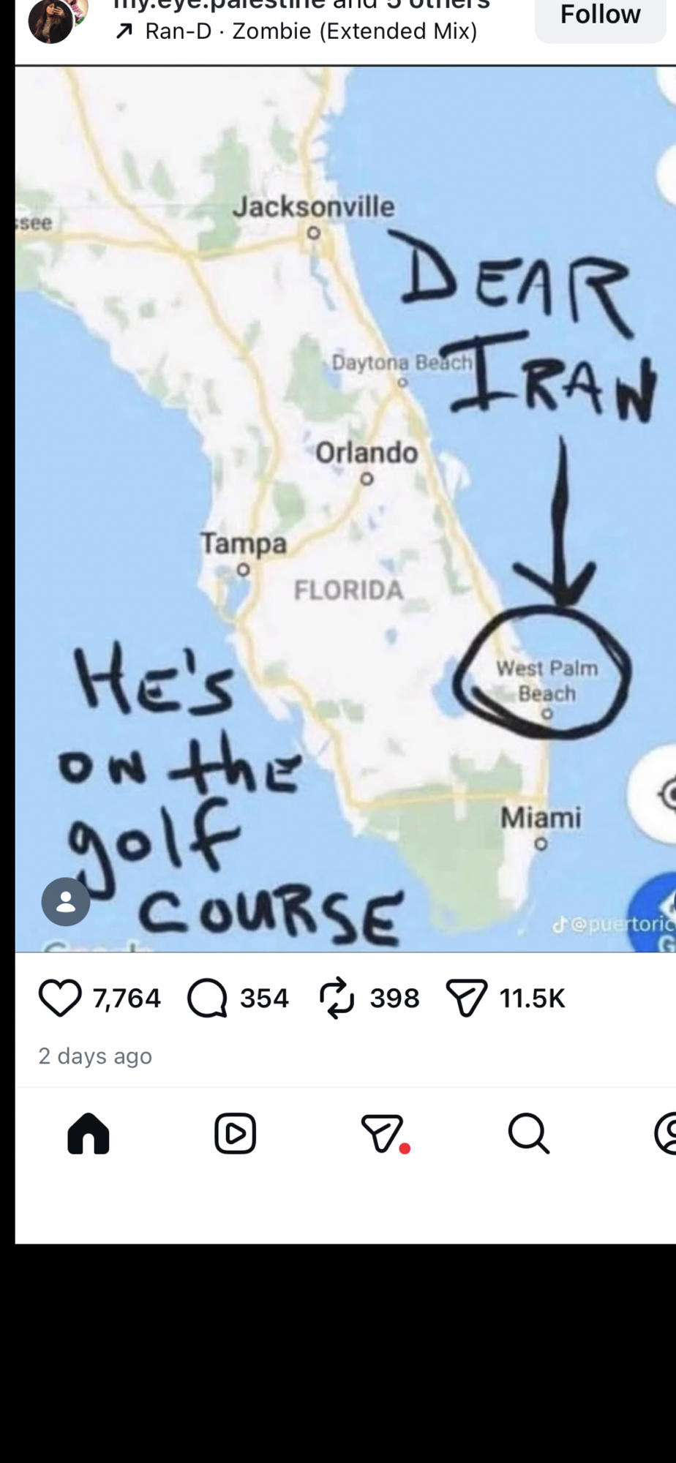Tap the Follow button
The image size is (676, 1463).
pyautogui.click(x=600, y=15)
